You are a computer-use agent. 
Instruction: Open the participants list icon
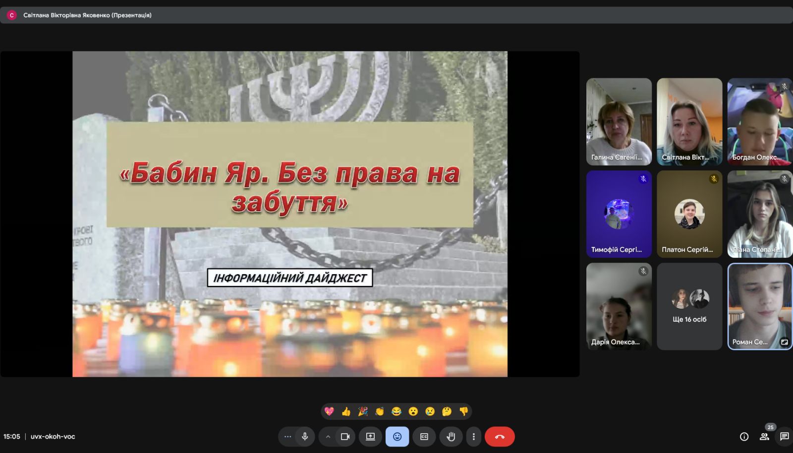coord(764,437)
